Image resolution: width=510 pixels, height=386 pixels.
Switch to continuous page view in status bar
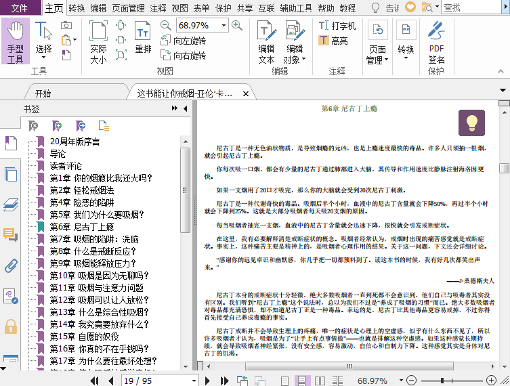[302, 381]
